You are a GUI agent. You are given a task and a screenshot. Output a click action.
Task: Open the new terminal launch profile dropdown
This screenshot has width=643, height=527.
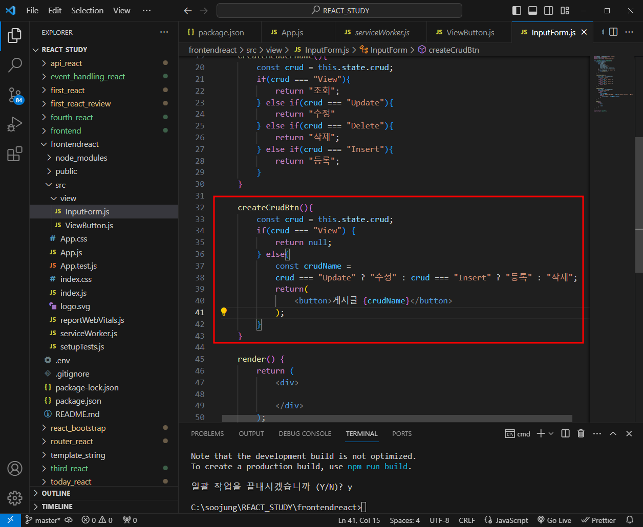[551, 433]
